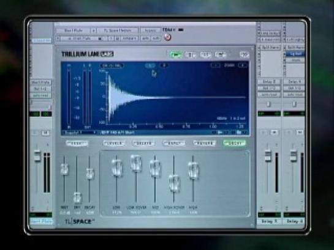Mute the Delay 3 channel

274,133
